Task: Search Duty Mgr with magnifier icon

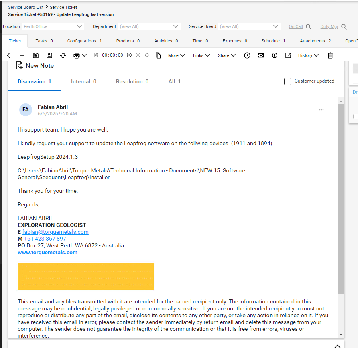Action: [344, 27]
